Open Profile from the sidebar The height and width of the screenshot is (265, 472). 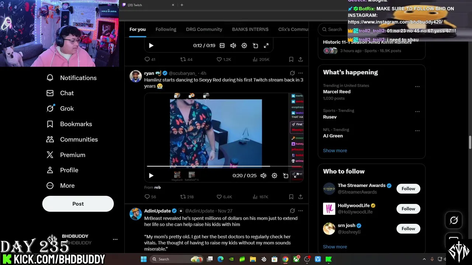point(62,170)
